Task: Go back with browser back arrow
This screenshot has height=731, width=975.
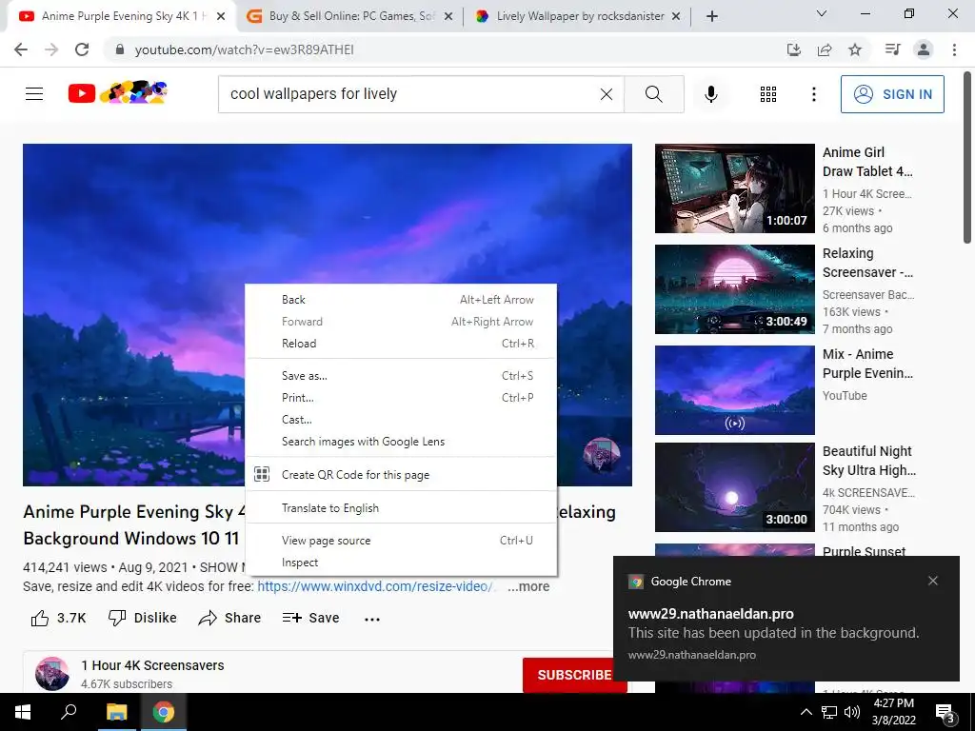Action: click(21, 49)
